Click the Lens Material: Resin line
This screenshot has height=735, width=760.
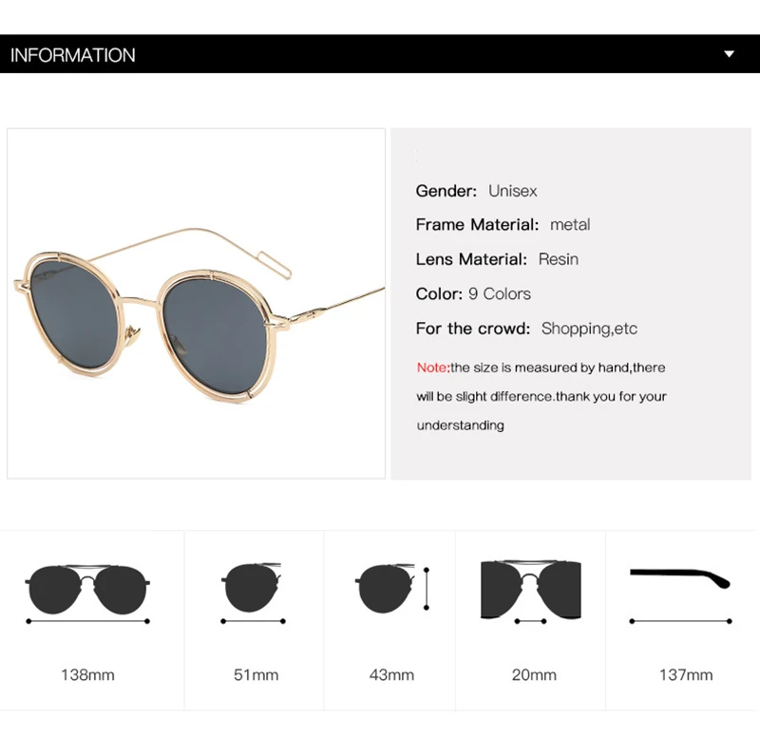[497, 259]
